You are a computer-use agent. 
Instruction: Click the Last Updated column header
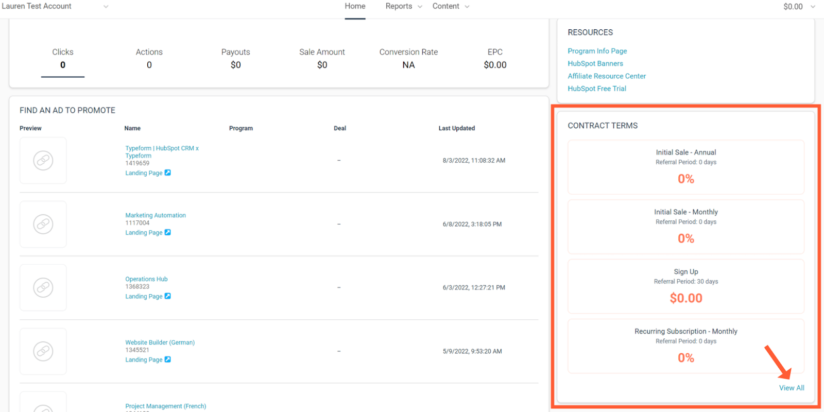point(457,128)
